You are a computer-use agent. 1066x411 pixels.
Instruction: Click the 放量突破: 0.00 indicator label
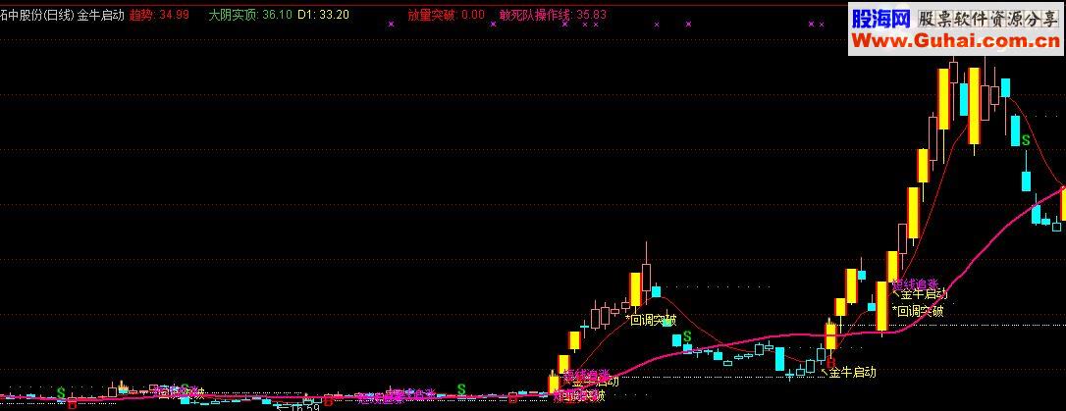tap(447, 15)
